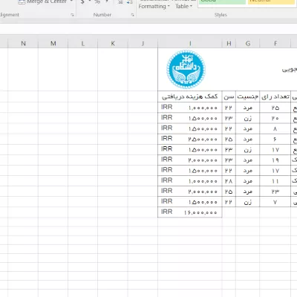
Task: Select the 'زن' cell in the ۲۰ votes row
Action: coord(248,118)
